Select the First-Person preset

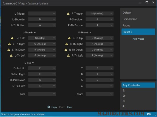[x=138, y=19]
